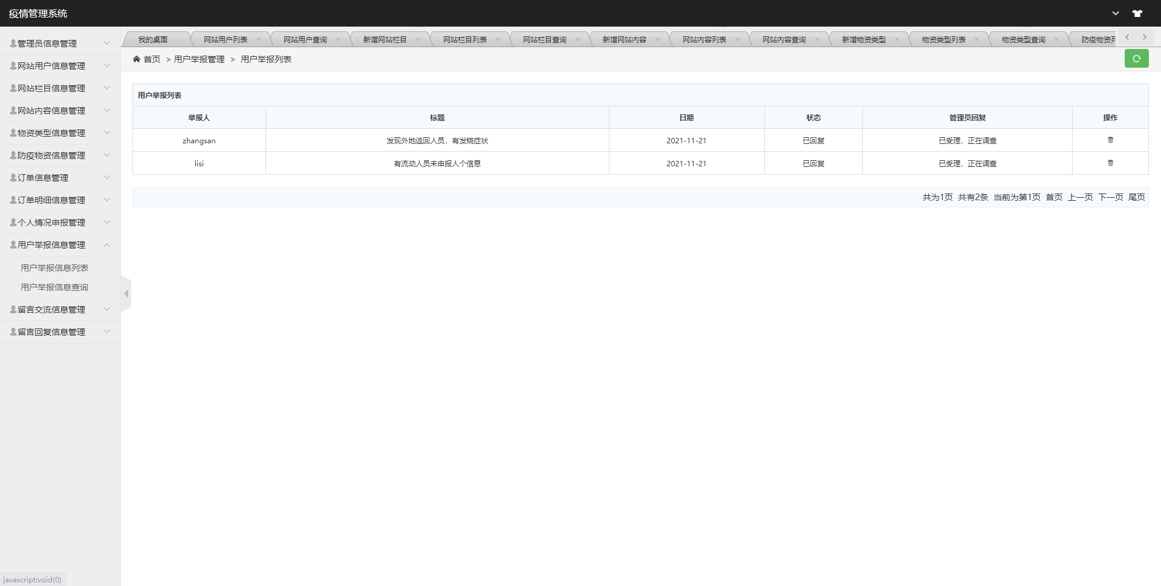Delete the zhangsan report row

[1110, 140]
